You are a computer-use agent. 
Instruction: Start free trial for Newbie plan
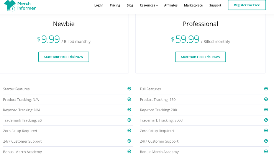[x=64, y=57]
